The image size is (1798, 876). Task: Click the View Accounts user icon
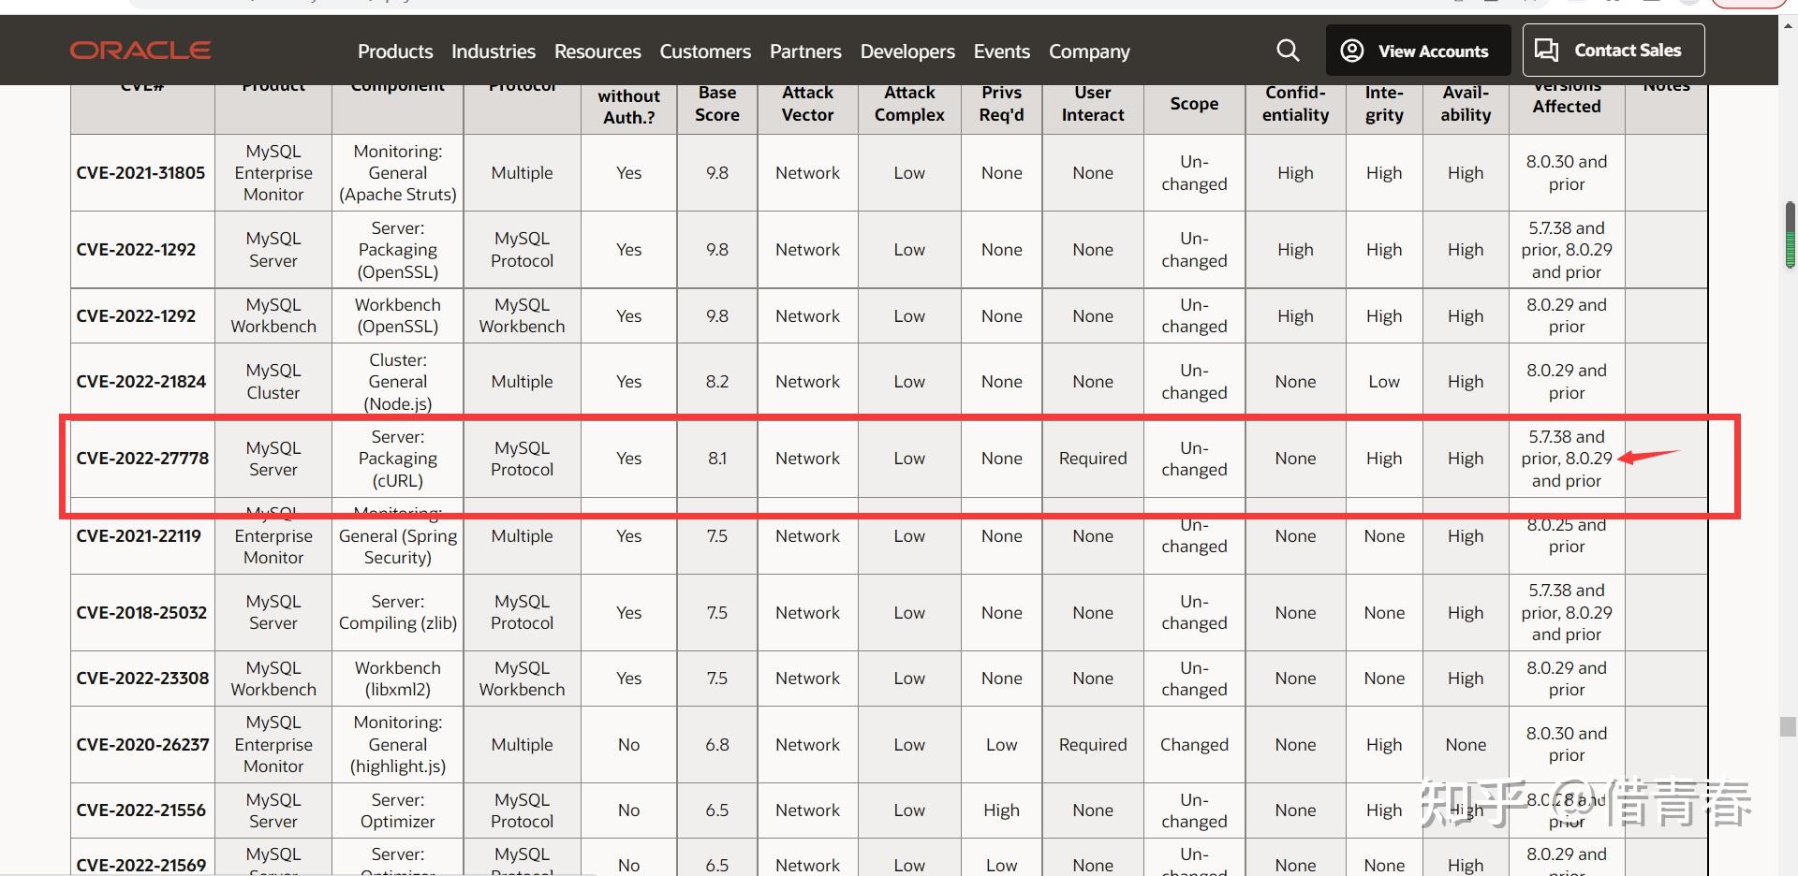tap(1352, 51)
